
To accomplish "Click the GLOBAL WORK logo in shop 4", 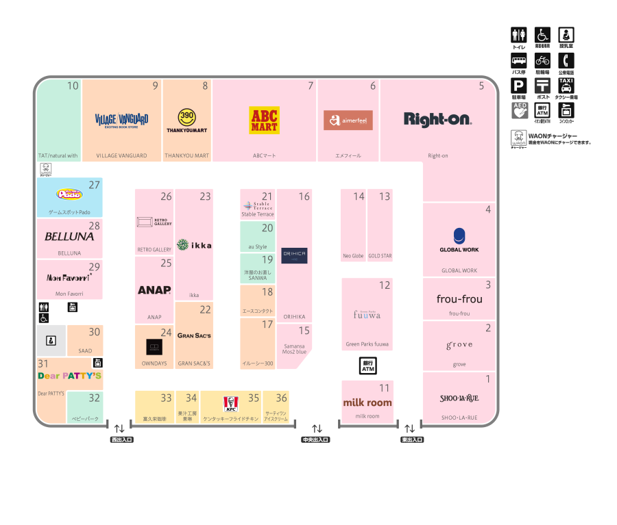I will click(459, 240).
